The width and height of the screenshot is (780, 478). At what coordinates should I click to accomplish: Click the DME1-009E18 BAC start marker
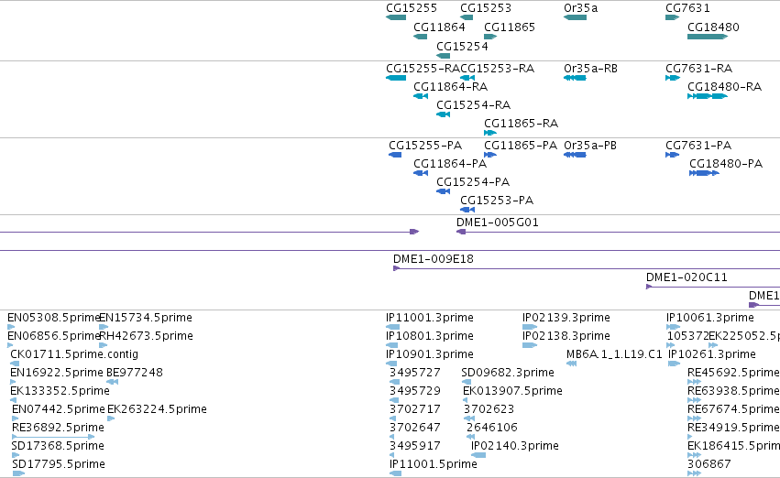[x=397, y=268]
